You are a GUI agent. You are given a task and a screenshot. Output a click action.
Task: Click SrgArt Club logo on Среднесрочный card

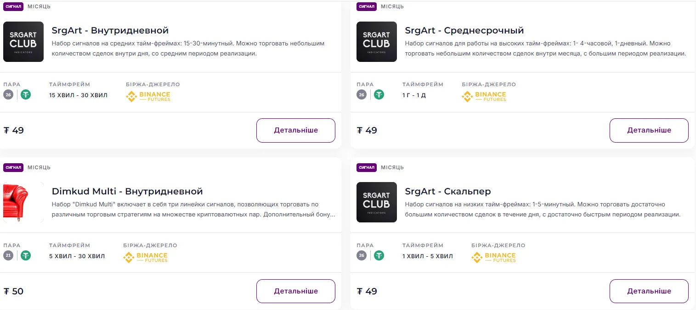377,42
